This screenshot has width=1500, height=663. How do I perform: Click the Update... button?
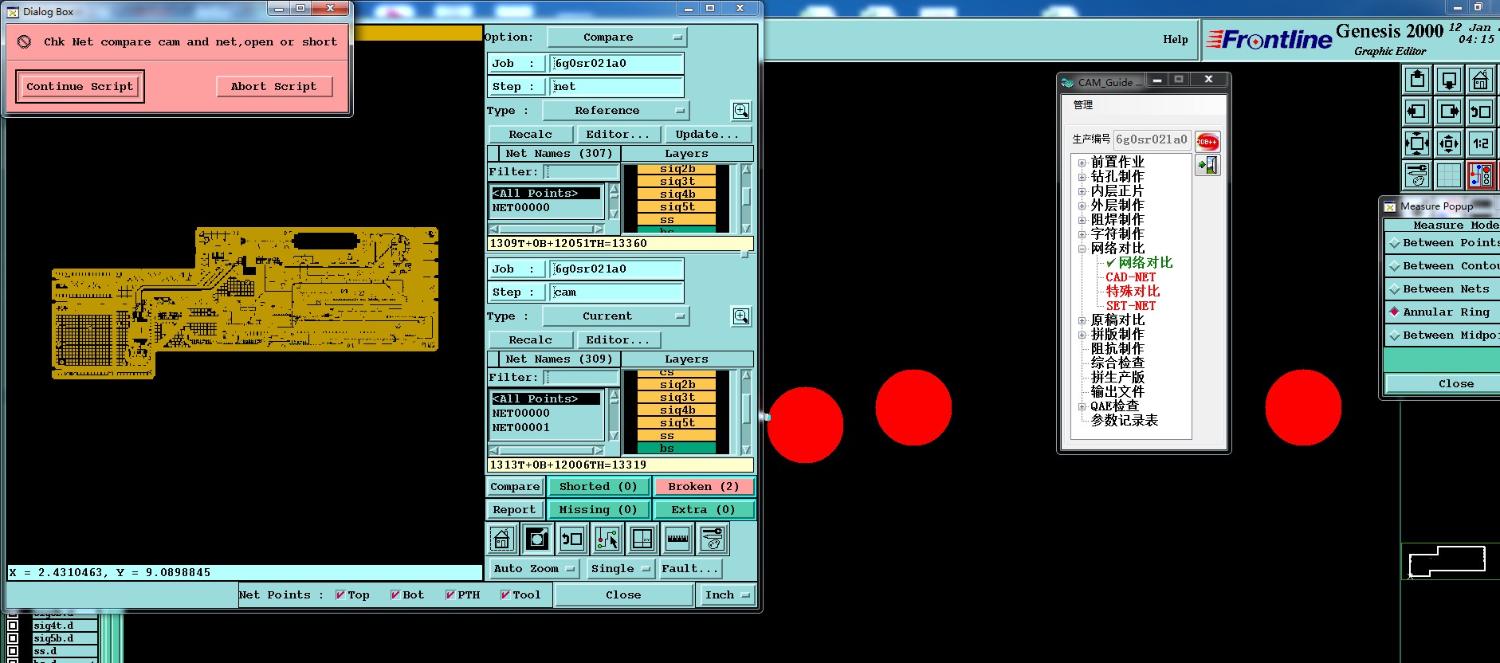point(708,135)
